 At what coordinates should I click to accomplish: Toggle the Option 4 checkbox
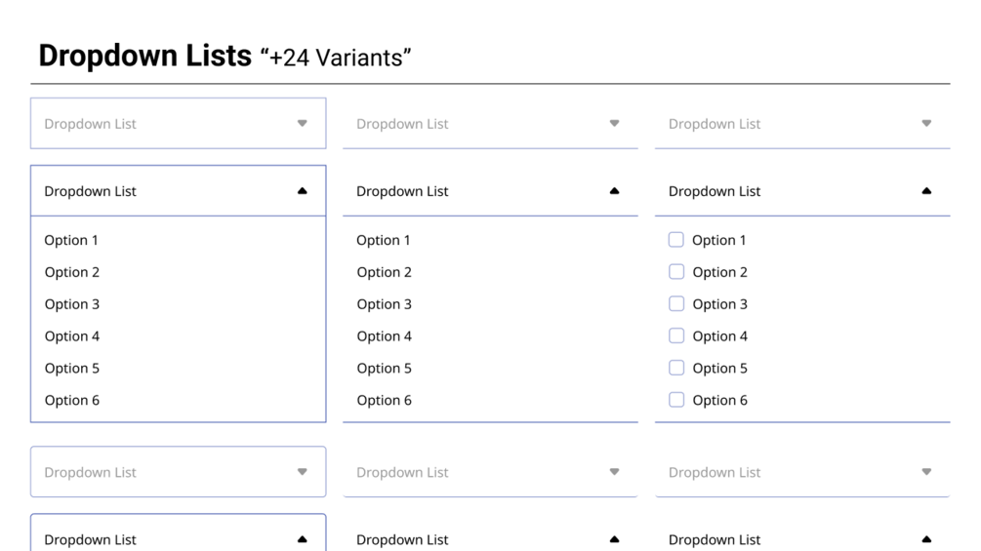pos(676,336)
